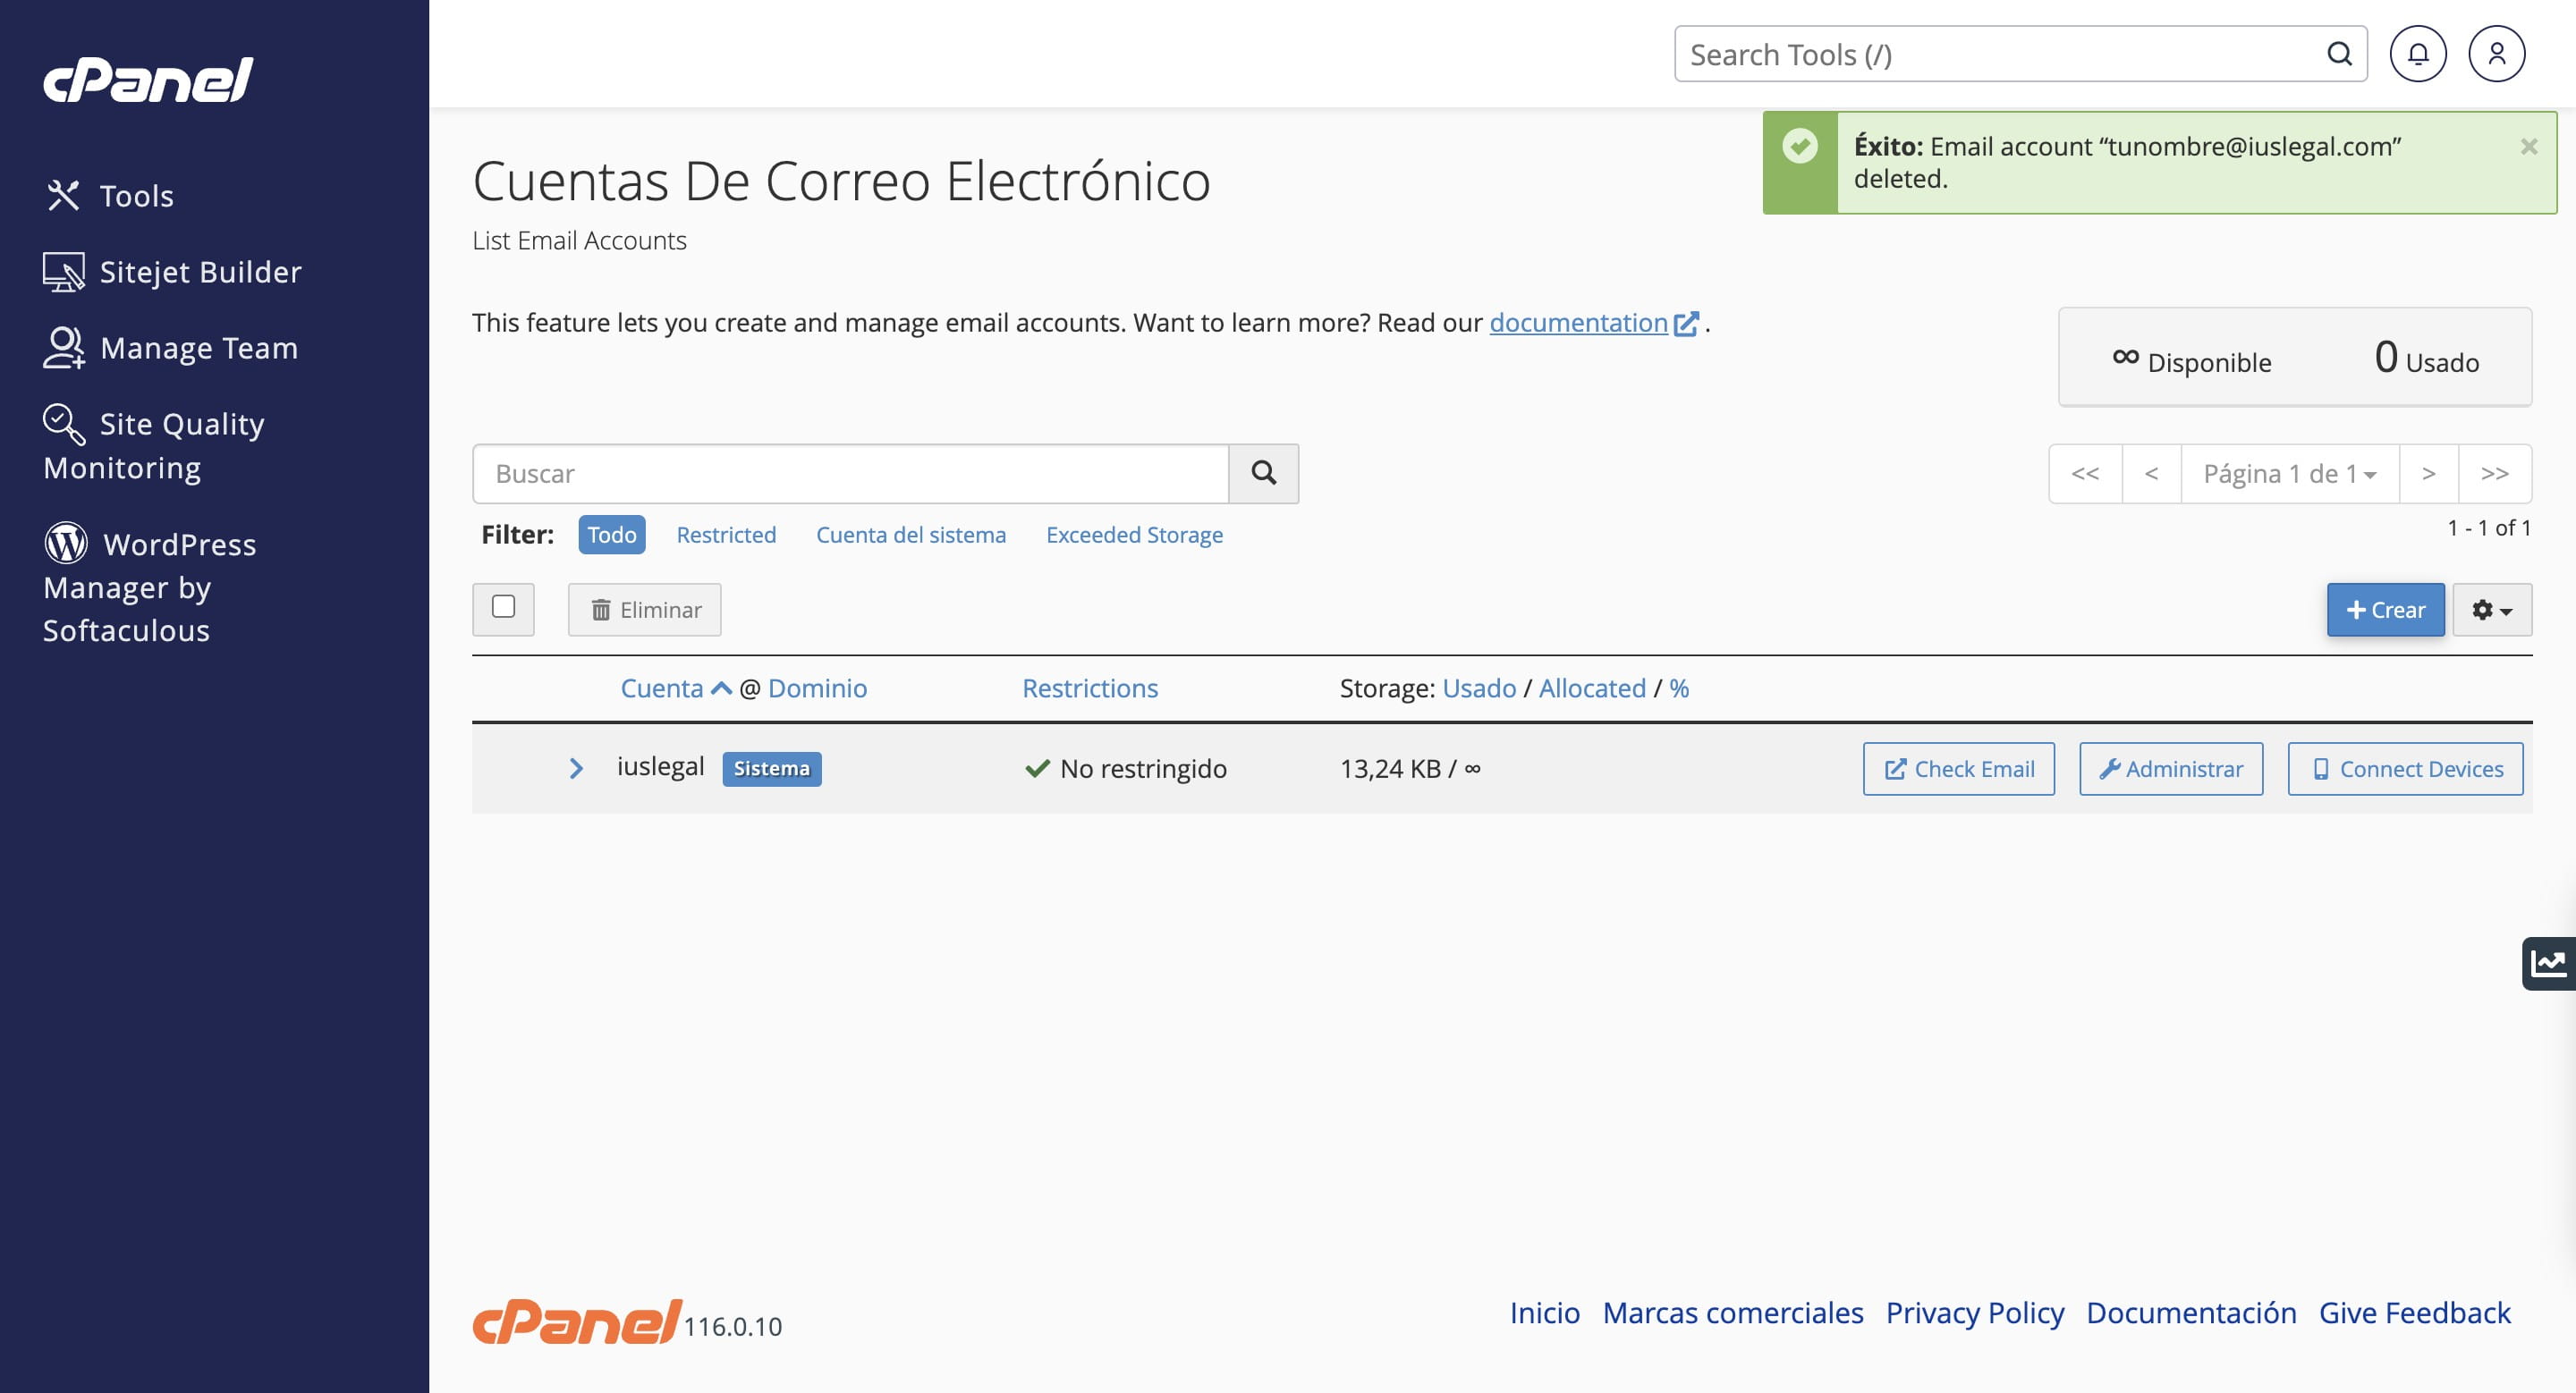This screenshot has height=1393, width=2576.
Task: Select the Restricted filter
Action: click(726, 535)
